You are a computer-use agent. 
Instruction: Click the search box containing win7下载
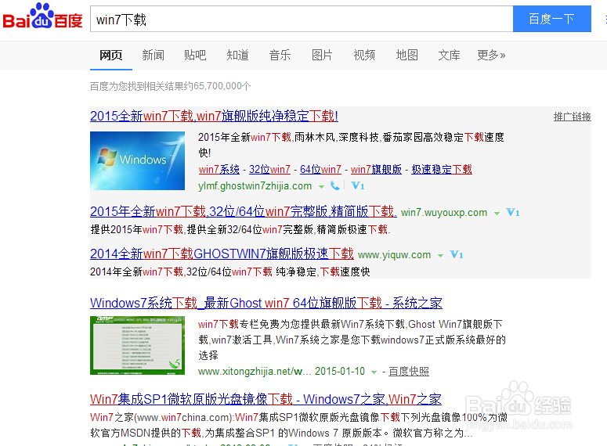tap(302, 19)
